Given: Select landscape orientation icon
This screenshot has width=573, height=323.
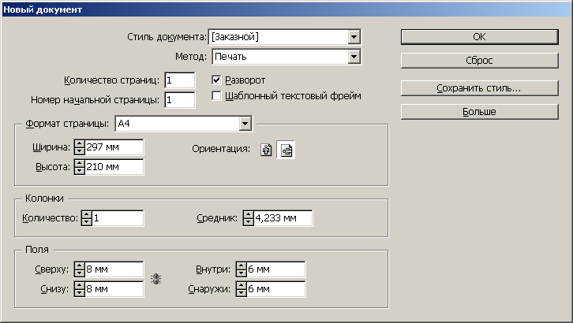Looking at the screenshot, I should pyautogui.click(x=285, y=150).
